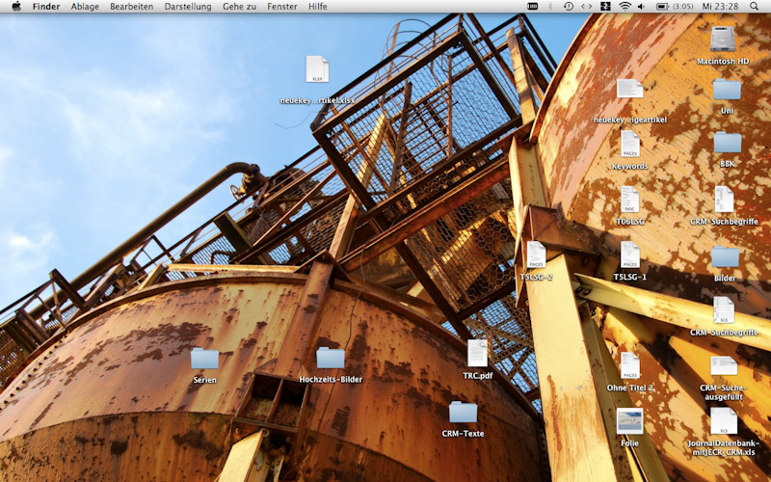Select the Ohne Titel 2 document
This screenshot has height=482, width=771.
point(630,365)
